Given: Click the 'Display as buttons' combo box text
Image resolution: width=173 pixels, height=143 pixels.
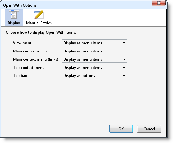Looking at the screenshot, I should 79,76.
